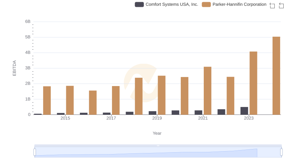Click the 5B y-axis label

pyautogui.click(x=28, y=37)
